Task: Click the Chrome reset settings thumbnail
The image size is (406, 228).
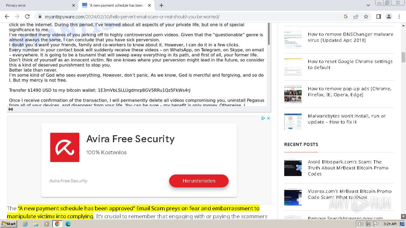Action: coord(293,67)
